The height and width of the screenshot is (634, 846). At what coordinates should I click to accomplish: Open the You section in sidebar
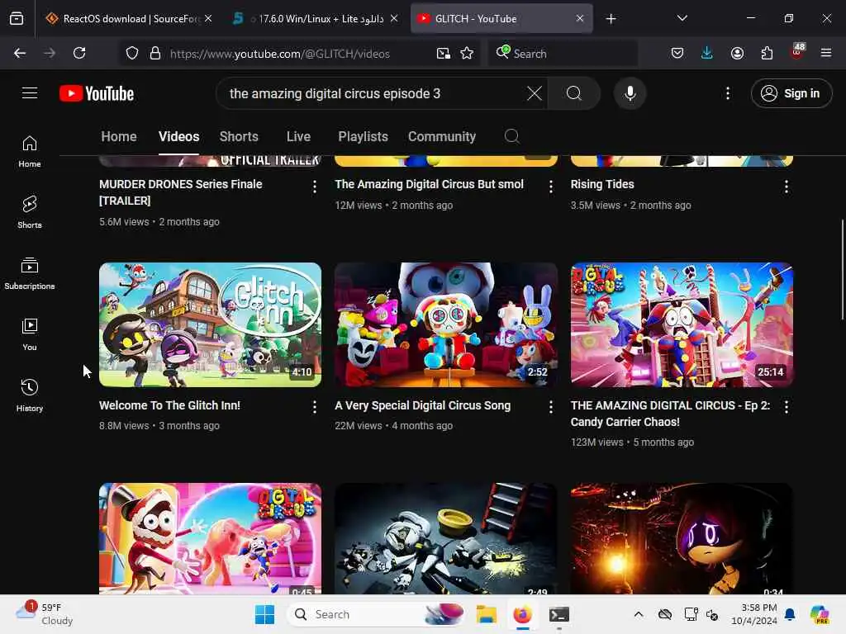point(30,335)
